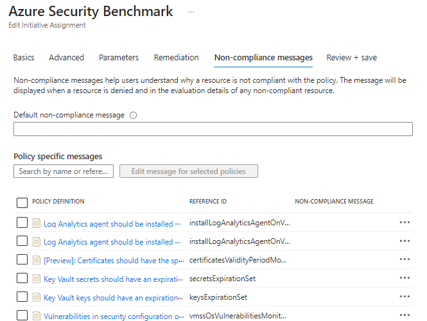The height and width of the screenshot is (321, 427).
Task: Open Key Vault secrets should have an expiration link
Action: (x=110, y=279)
